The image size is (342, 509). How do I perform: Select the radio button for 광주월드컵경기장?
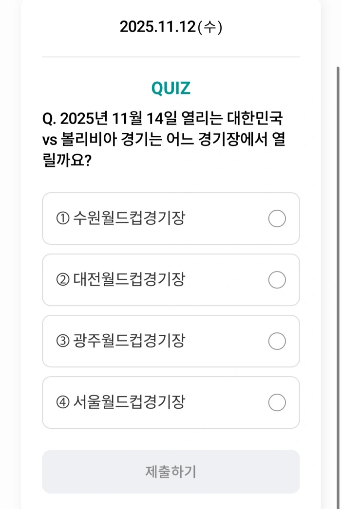277,341
